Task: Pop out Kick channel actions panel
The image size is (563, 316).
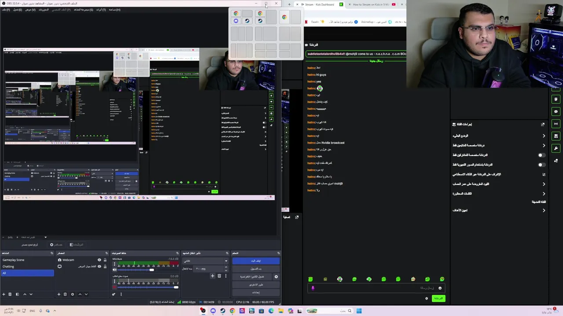Action: 543,124
